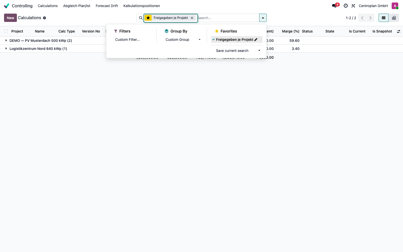The image size is (403, 252).
Task: Edit the Freigegeben je Projekt favorite
Action: click(x=256, y=40)
